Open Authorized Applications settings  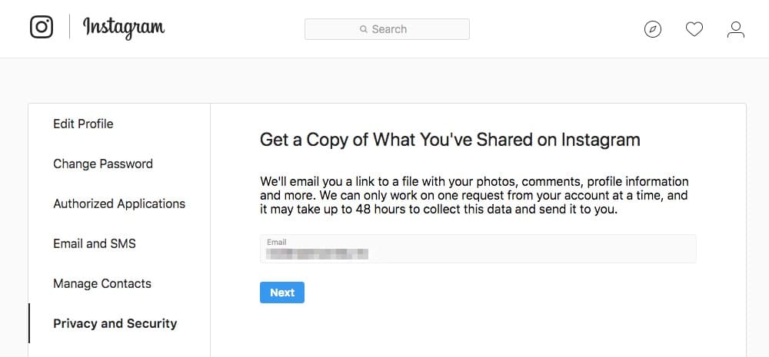119,203
